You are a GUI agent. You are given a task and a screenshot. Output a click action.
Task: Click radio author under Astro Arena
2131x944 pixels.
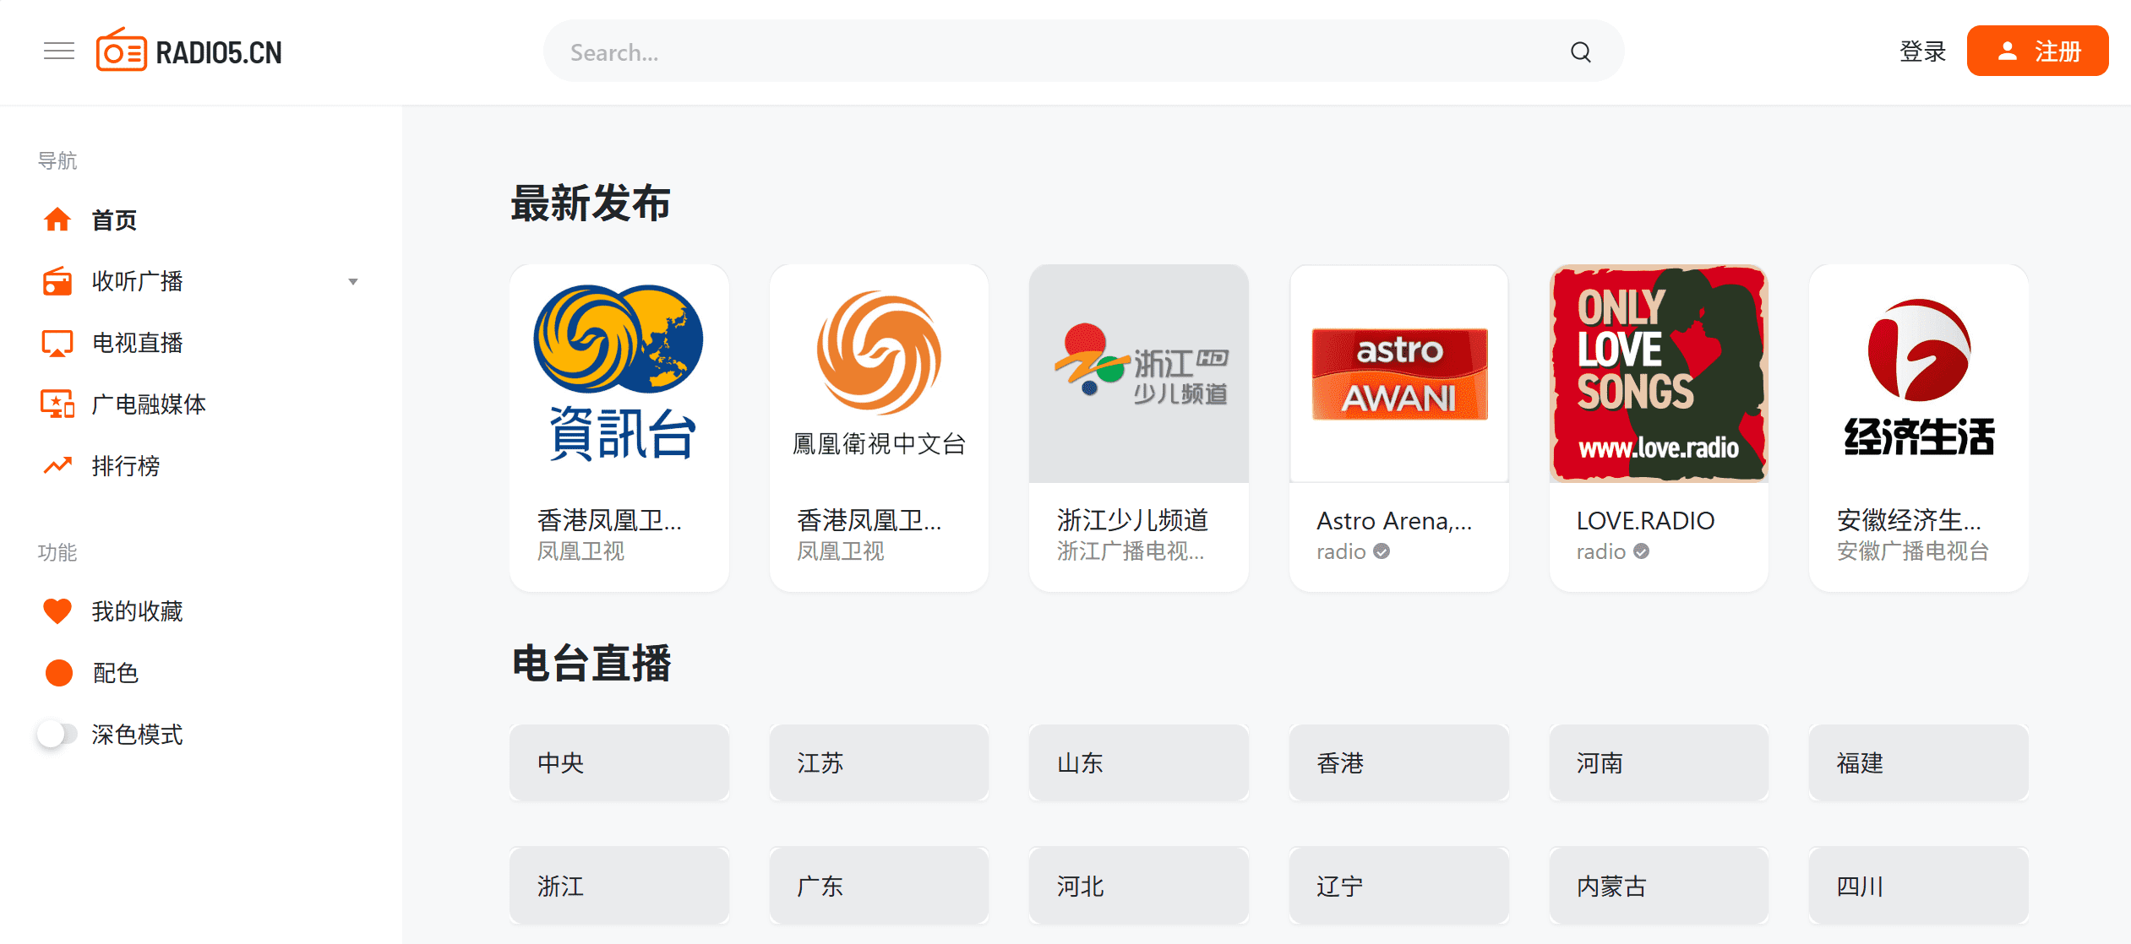click(1341, 551)
